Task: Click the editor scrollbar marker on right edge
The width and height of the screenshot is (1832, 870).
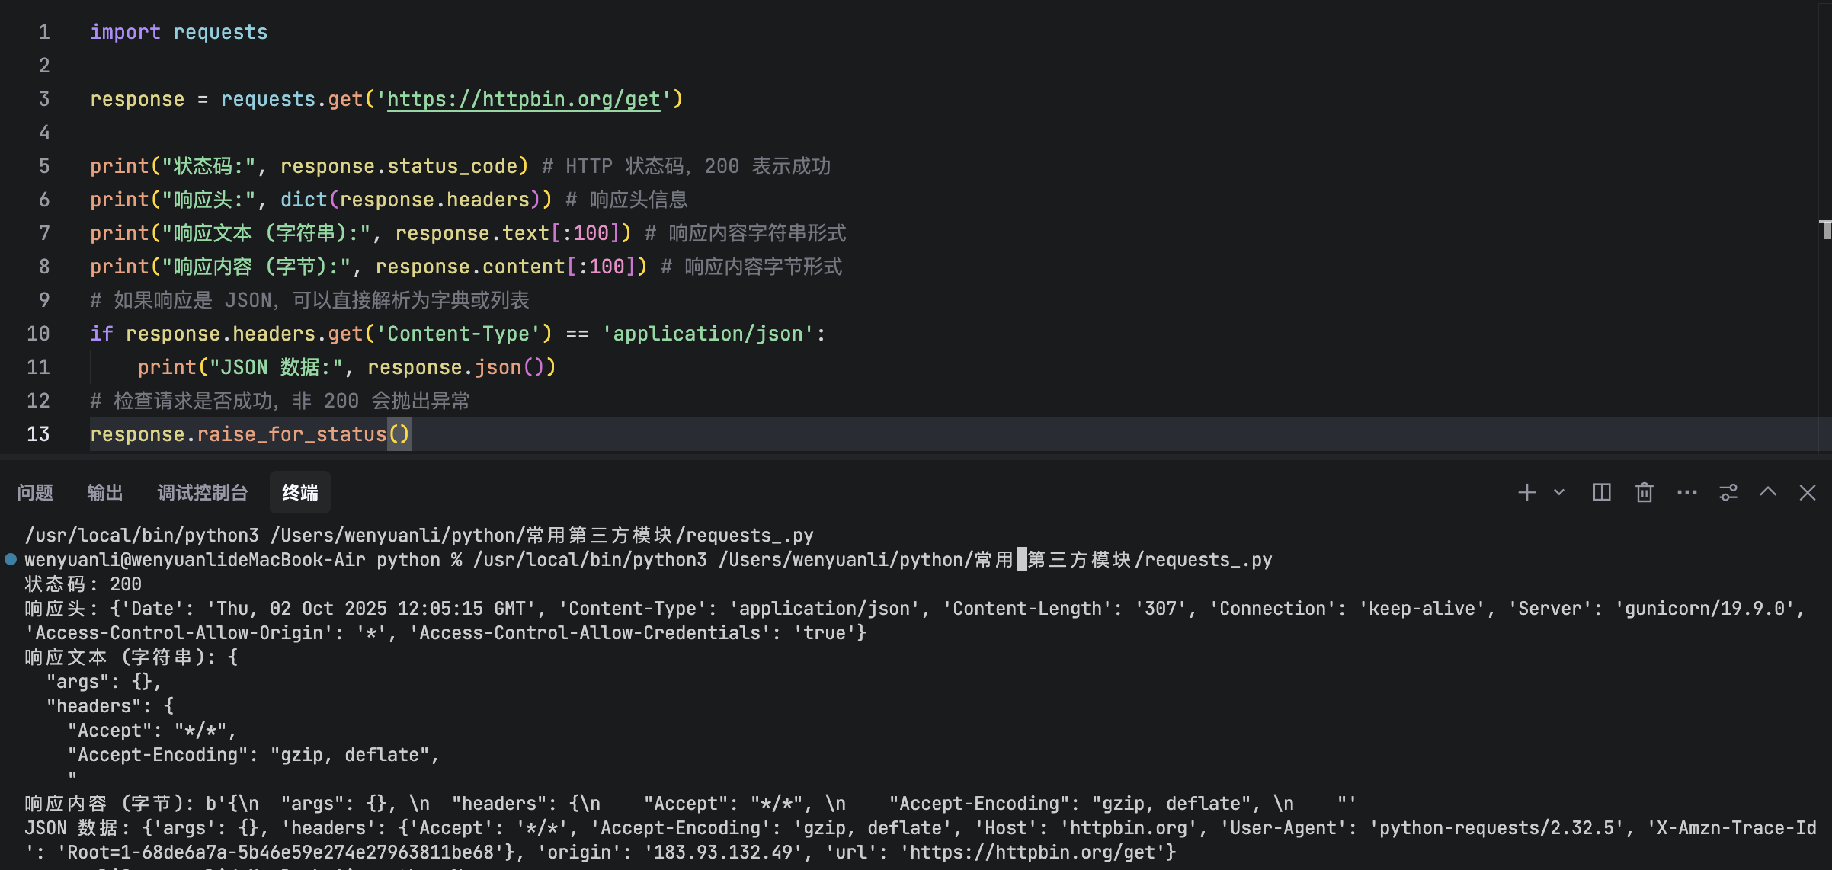Action: coord(1826,229)
